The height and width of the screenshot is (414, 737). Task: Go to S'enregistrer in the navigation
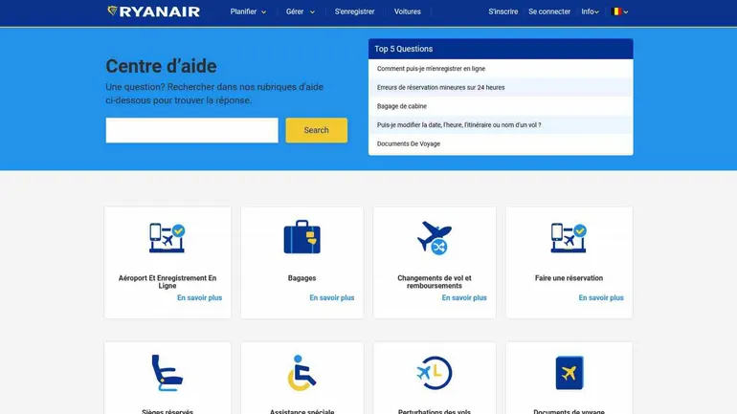click(354, 11)
